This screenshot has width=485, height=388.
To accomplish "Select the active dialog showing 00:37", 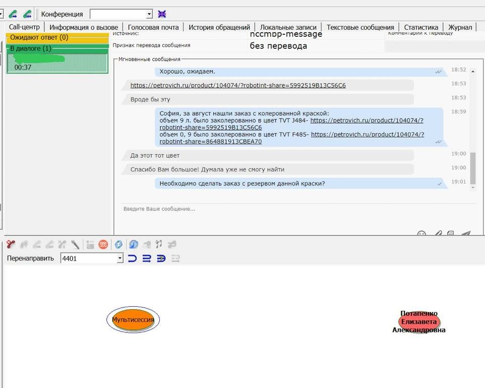I will click(57, 63).
